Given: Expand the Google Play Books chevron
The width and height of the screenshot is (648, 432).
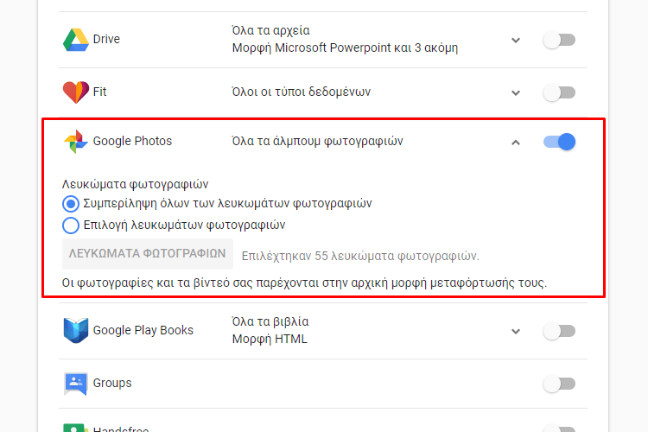Looking at the screenshot, I should pos(515,331).
